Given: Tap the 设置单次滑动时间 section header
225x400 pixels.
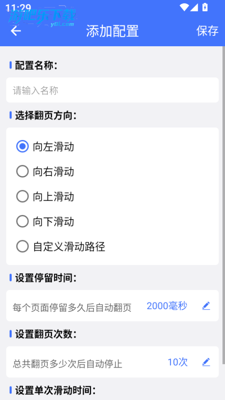Looking at the screenshot, I should pos(55,390).
